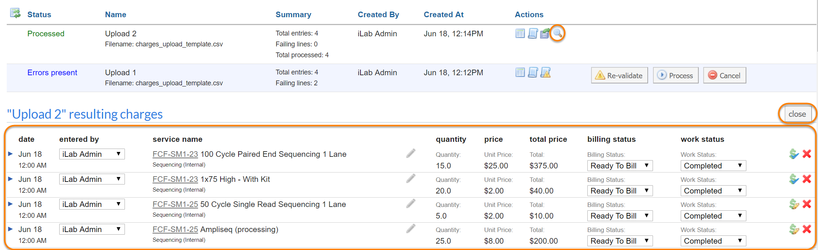Open Billing Status dropdown for 1x75 High row

coord(620,191)
